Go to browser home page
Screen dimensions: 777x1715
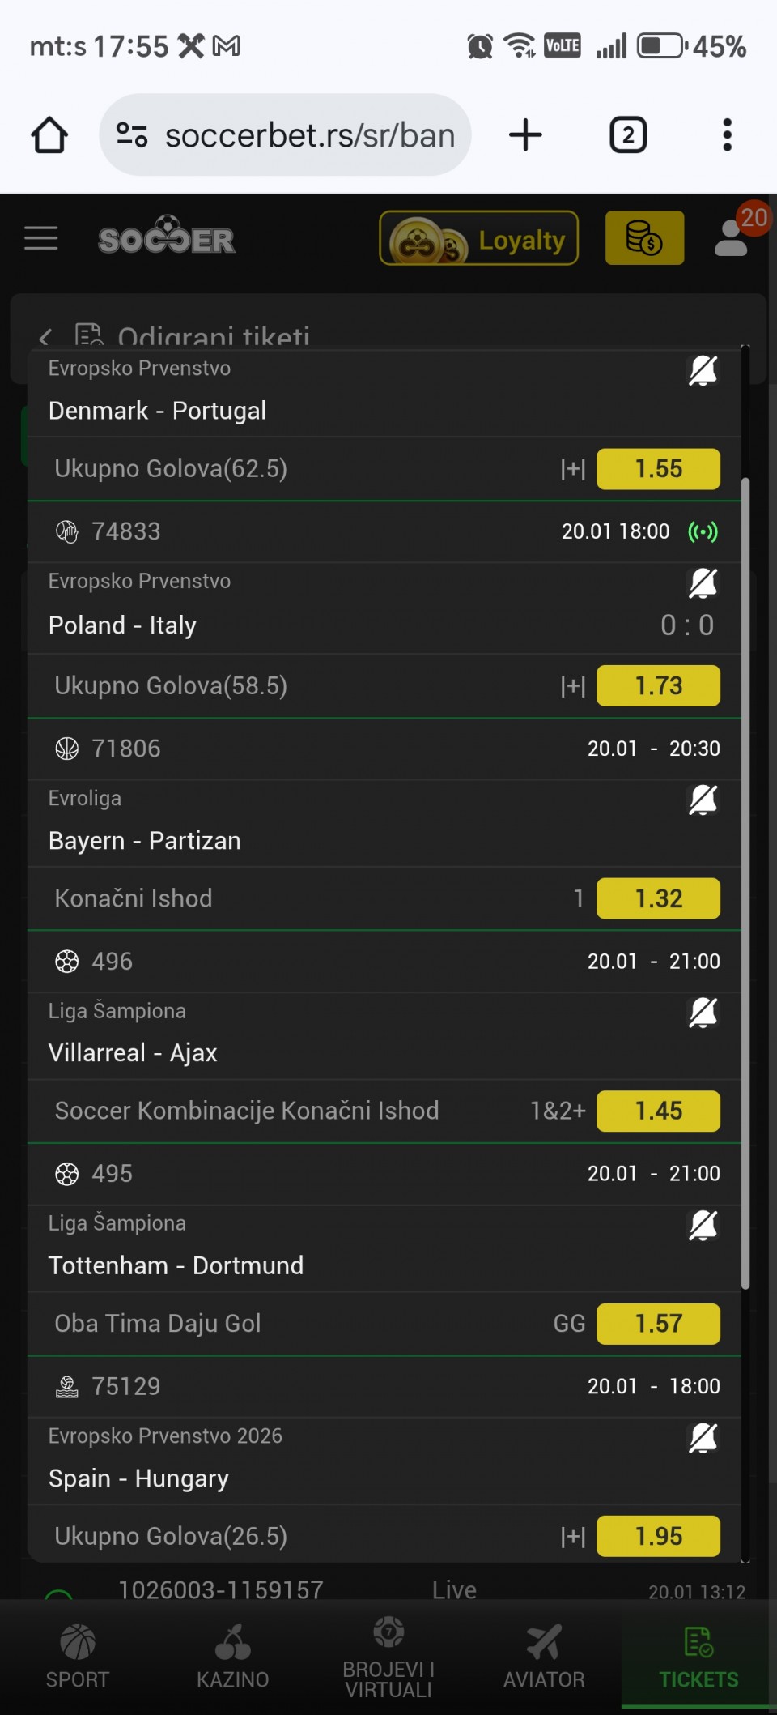point(49,135)
